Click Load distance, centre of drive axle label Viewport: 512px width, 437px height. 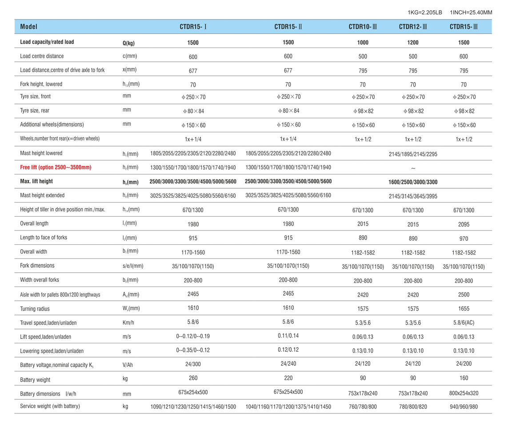pyautogui.click(x=62, y=70)
